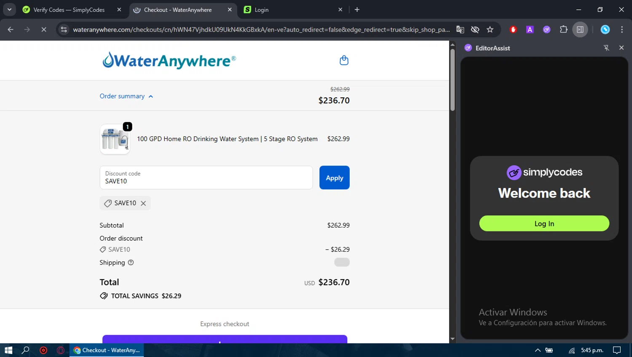
Task: Click the tracking protection eye icon
Action: click(x=475, y=30)
